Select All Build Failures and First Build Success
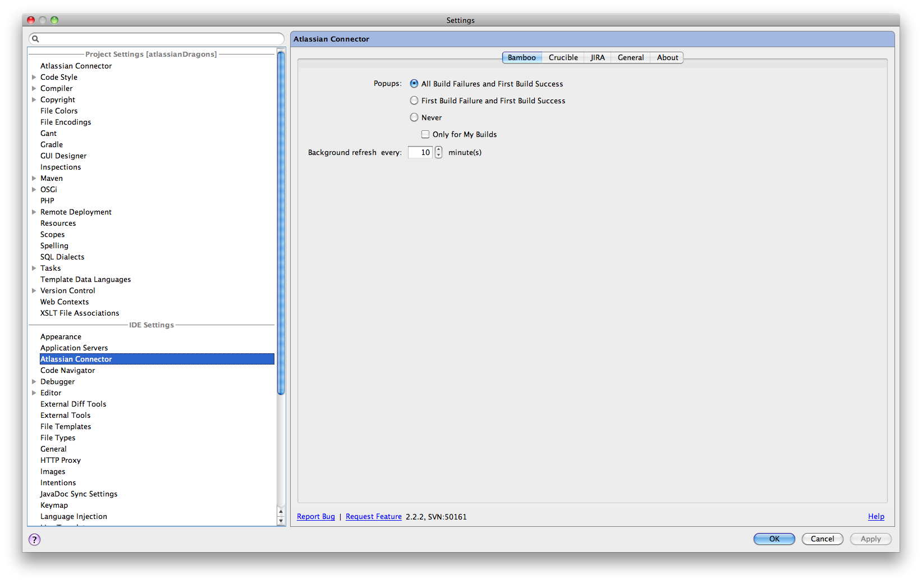The width and height of the screenshot is (922, 583). tap(414, 84)
